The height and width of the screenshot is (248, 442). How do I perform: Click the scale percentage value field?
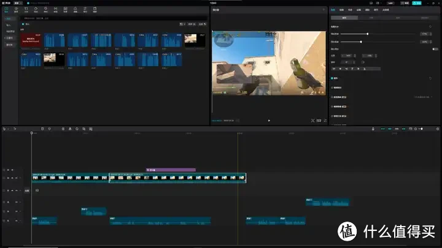pyautogui.click(x=425, y=34)
